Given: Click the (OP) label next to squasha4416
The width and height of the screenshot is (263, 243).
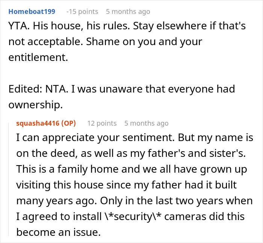Looking at the screenshot, I should 68,123.
